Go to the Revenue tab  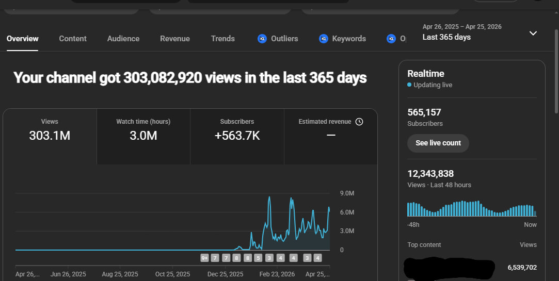(x=175, y=39)
